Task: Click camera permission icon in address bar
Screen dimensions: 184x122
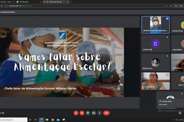Action: click(x=166, y=6)
